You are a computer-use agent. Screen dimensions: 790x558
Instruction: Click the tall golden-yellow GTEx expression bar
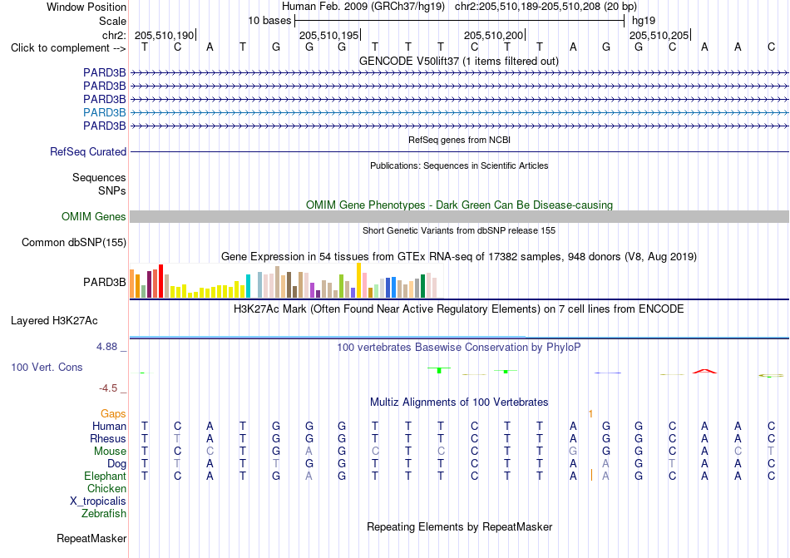click(358, 280)
